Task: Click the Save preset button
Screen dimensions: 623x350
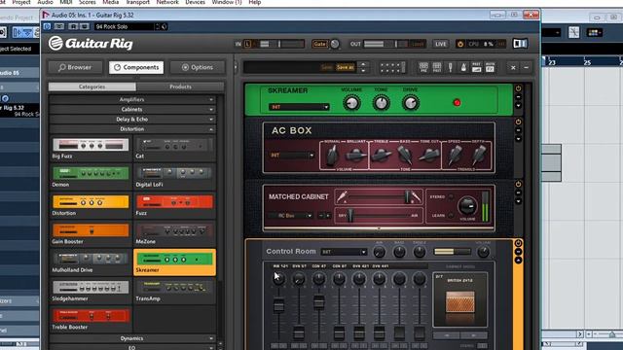Action: (x=326, y=67)
